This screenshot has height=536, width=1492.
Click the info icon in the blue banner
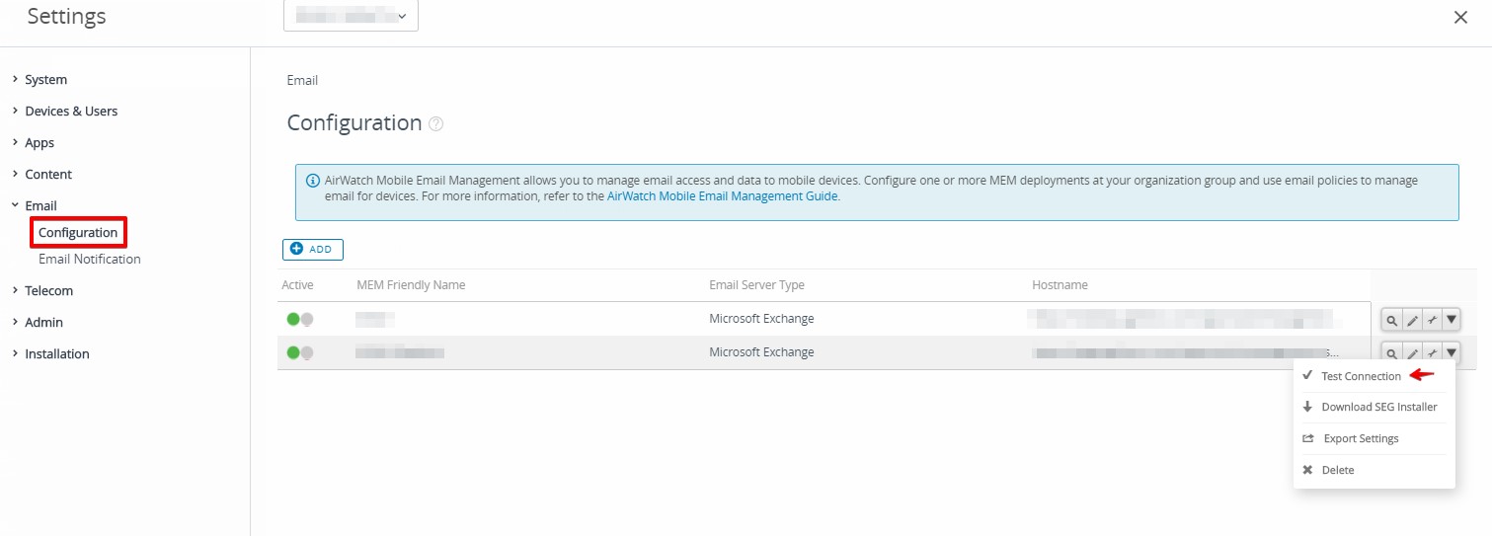pos(313,181)
